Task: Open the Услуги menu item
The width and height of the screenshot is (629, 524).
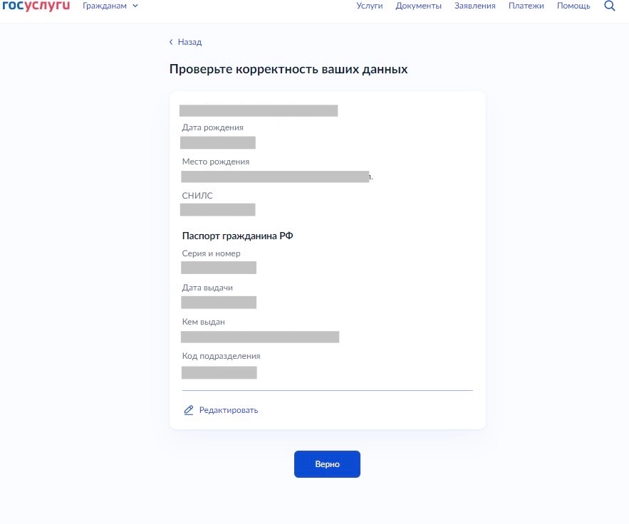Action: pyautogui.click(x=370, y=6)
